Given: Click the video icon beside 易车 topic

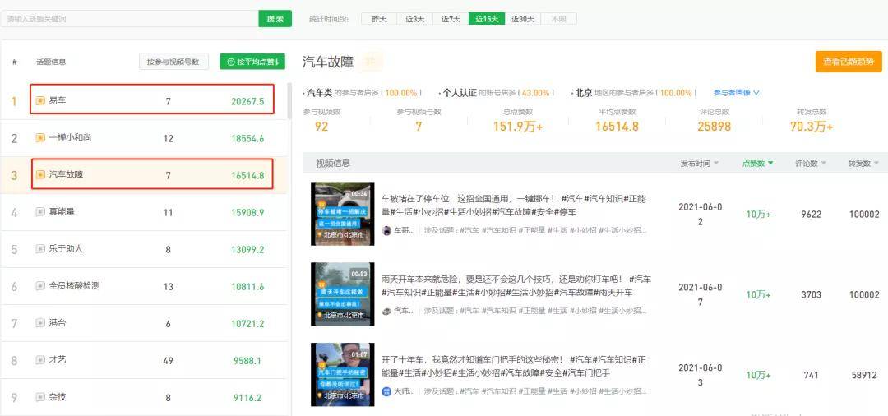Looking at the screenshot, I should tap(40, 100).
